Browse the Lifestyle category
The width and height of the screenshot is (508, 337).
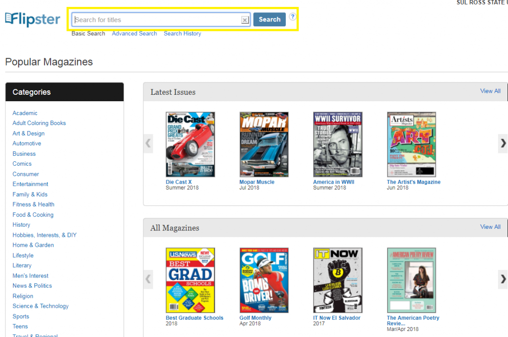23,256
